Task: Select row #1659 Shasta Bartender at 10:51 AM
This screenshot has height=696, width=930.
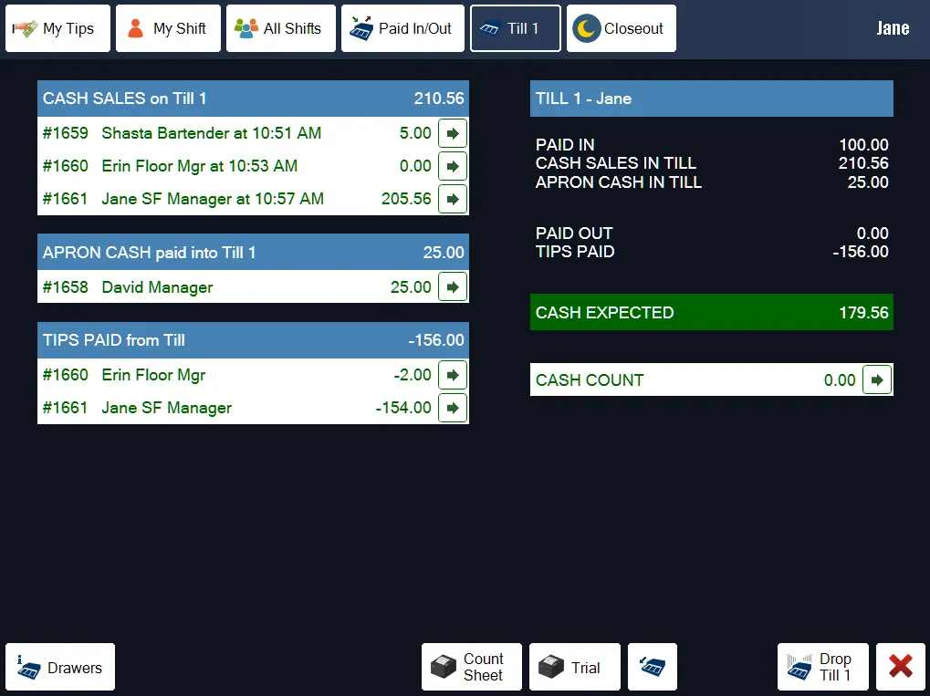Action: [253, 133]
